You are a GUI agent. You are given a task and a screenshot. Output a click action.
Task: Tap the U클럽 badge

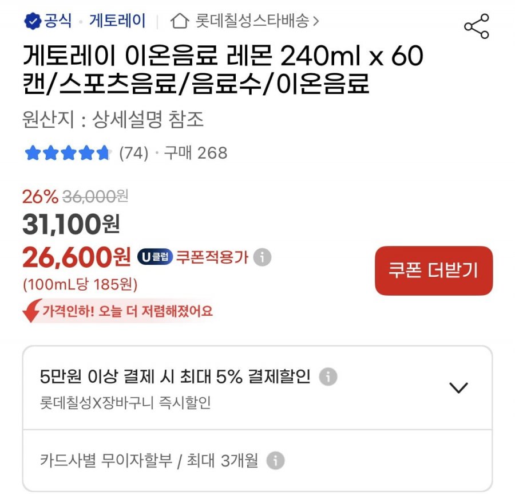[155, 257]
